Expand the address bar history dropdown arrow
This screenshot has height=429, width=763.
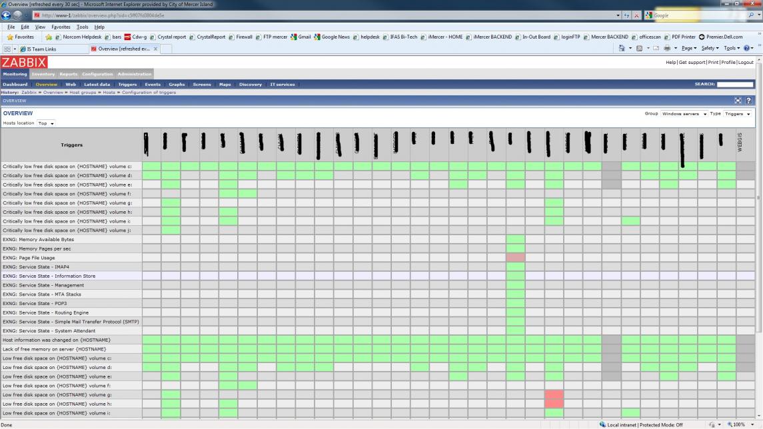(618, 15)
